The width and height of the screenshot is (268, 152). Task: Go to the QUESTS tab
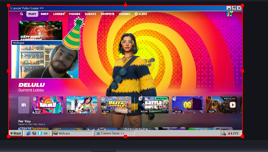tap(91, 14)
